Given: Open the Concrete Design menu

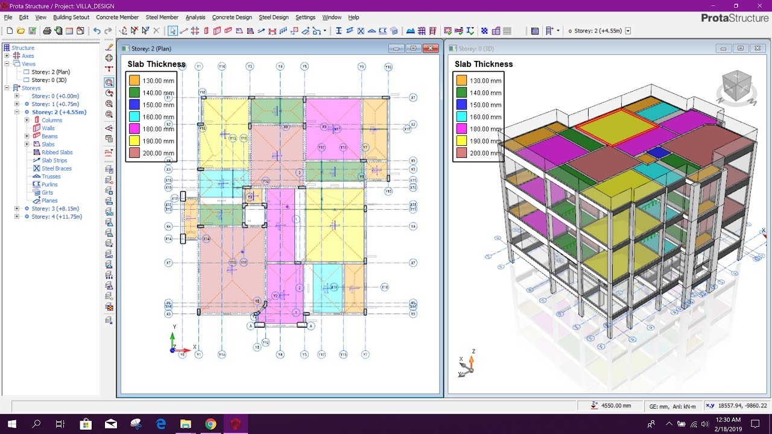Looking at the screenshot, I should point(232,17).
